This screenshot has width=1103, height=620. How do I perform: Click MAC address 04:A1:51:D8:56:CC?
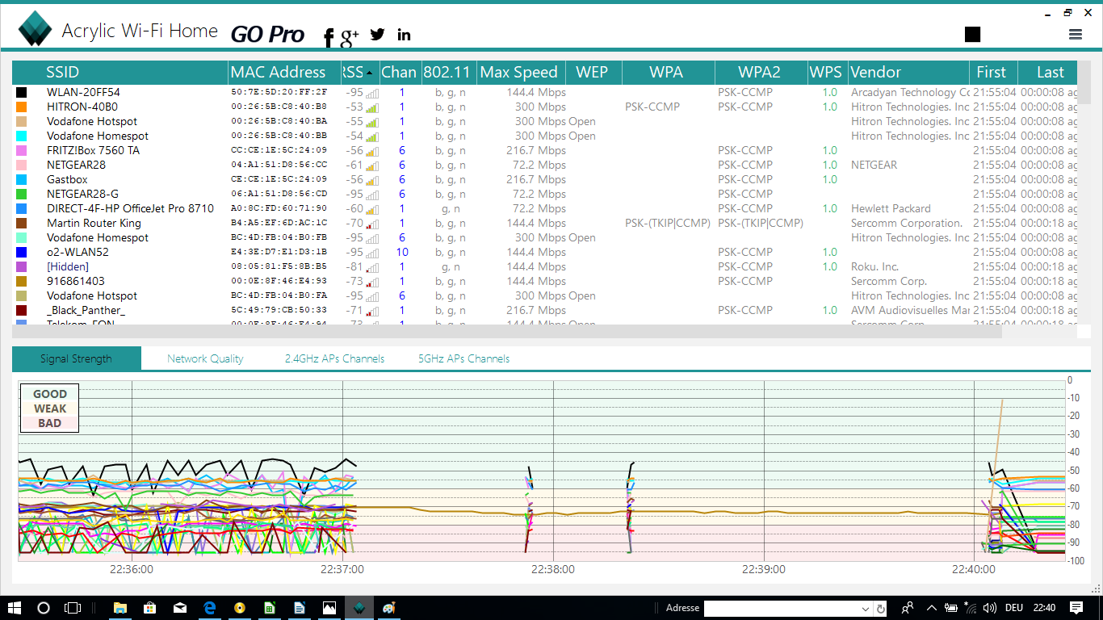point(279,165)
